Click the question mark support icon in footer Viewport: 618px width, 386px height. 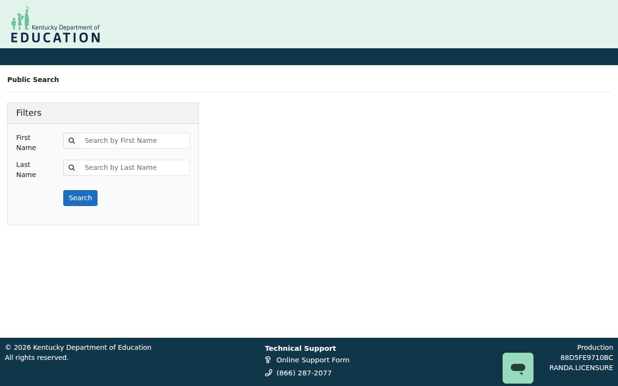[x=268, y=360]
